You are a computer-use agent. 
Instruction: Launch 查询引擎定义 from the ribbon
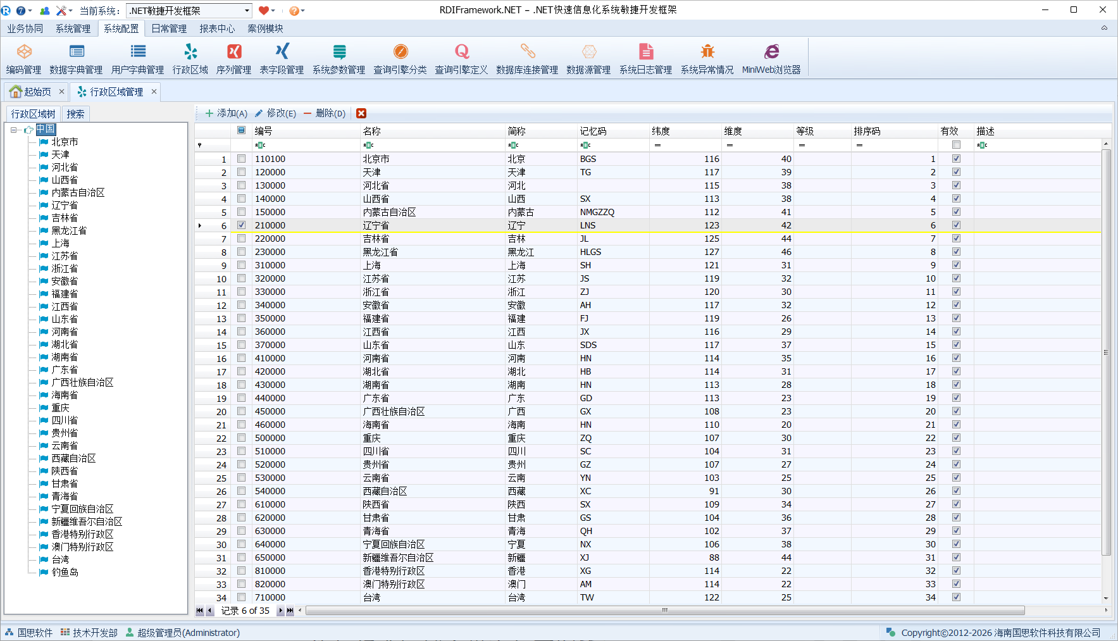point(461,58)
